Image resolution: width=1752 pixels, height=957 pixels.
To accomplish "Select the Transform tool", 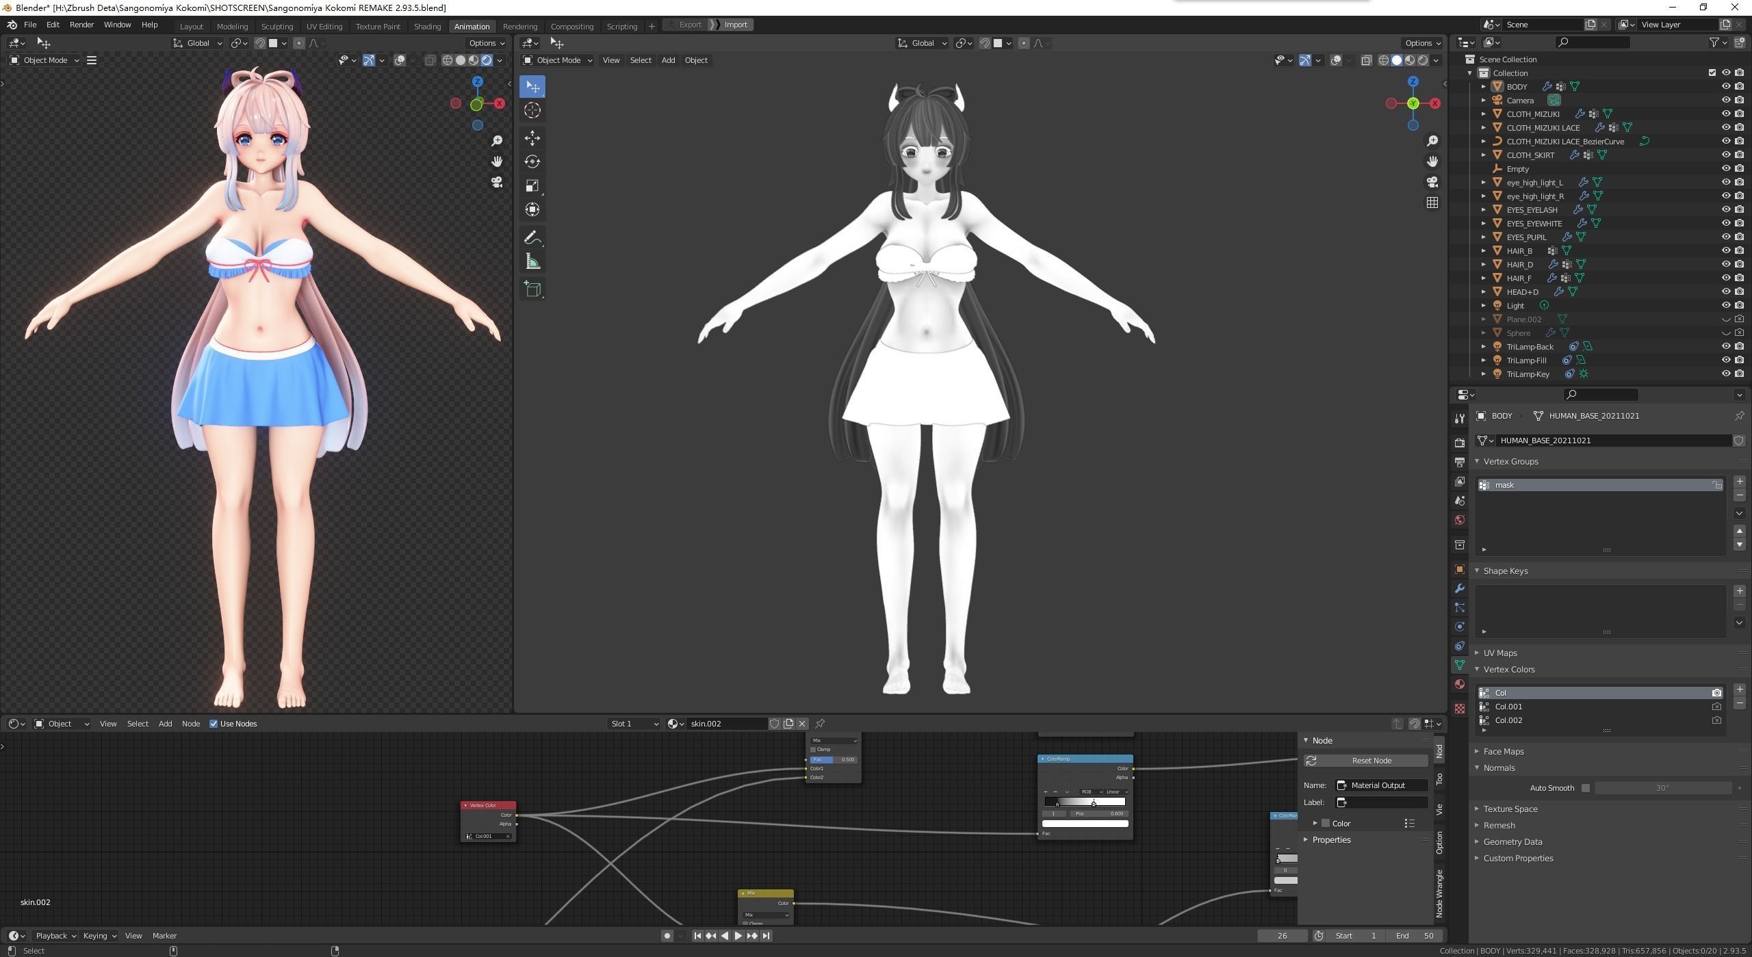I will 532,210.
